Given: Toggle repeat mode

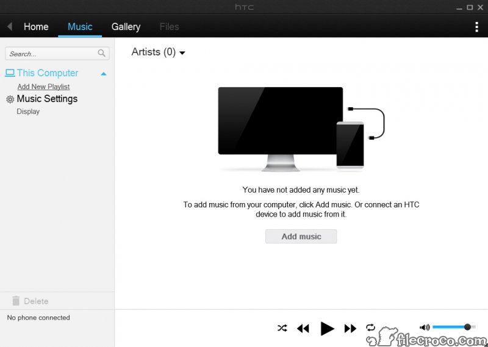Looking at the screenshot, I should click(370, 327).
